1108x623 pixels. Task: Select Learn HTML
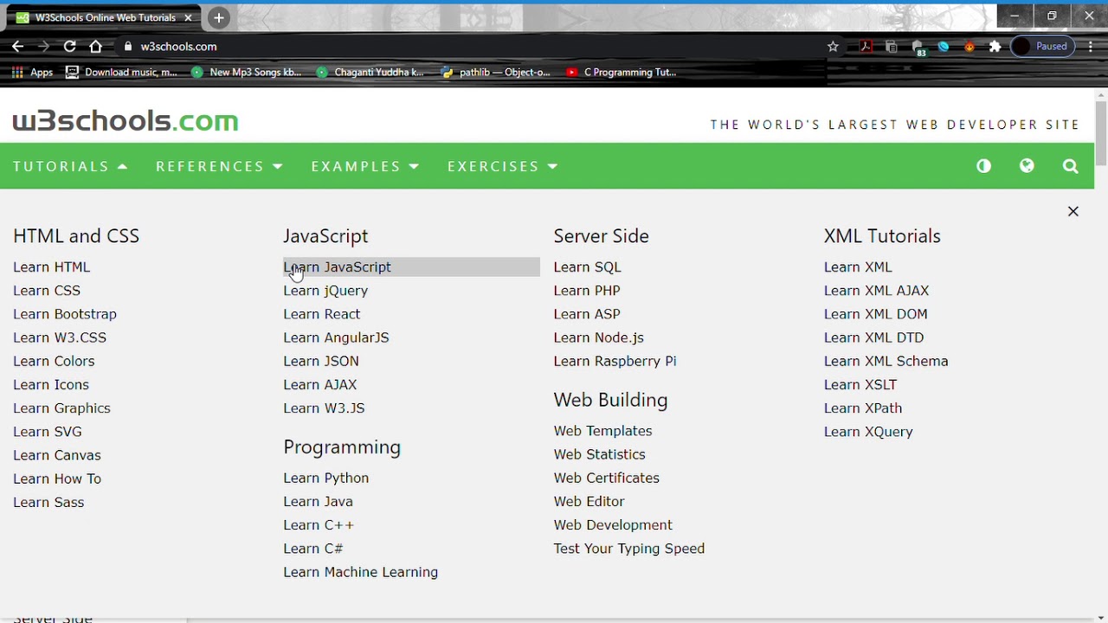tap(51, 267)
